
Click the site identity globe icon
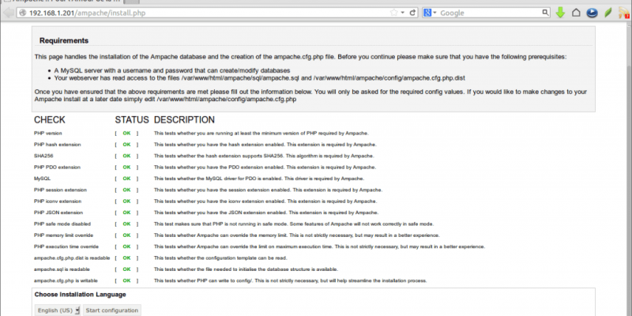23,13
